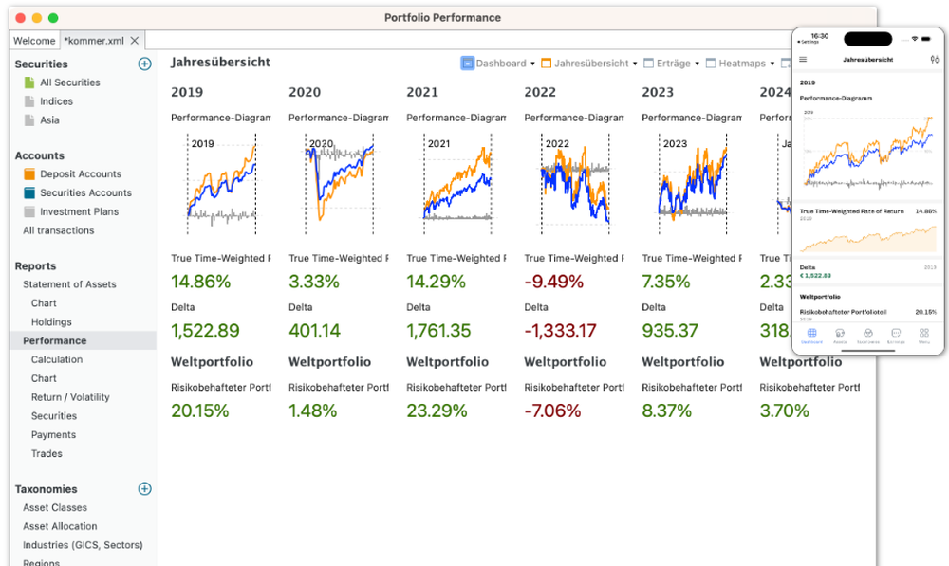Click the Asia watchlist file icon
Viewport: 949px width, 566px height.
pyautogui.click(x=29, y=119)
